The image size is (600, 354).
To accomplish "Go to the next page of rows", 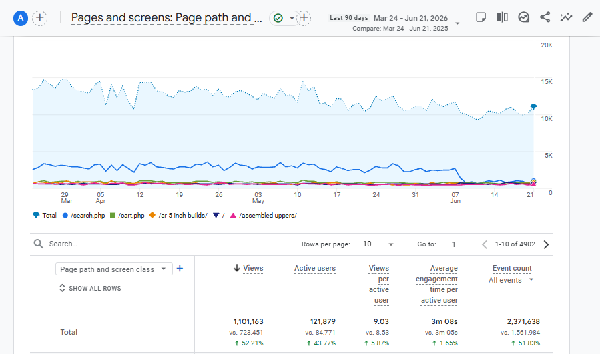I will (x=546, y=244).
